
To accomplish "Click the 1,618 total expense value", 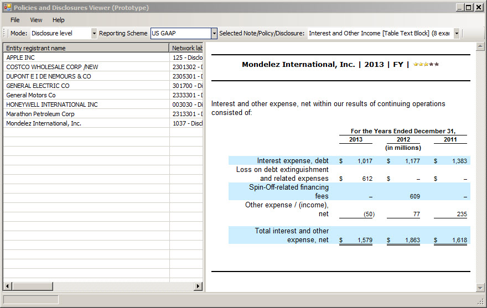I will pyautogui.click(x=459, y=240).
